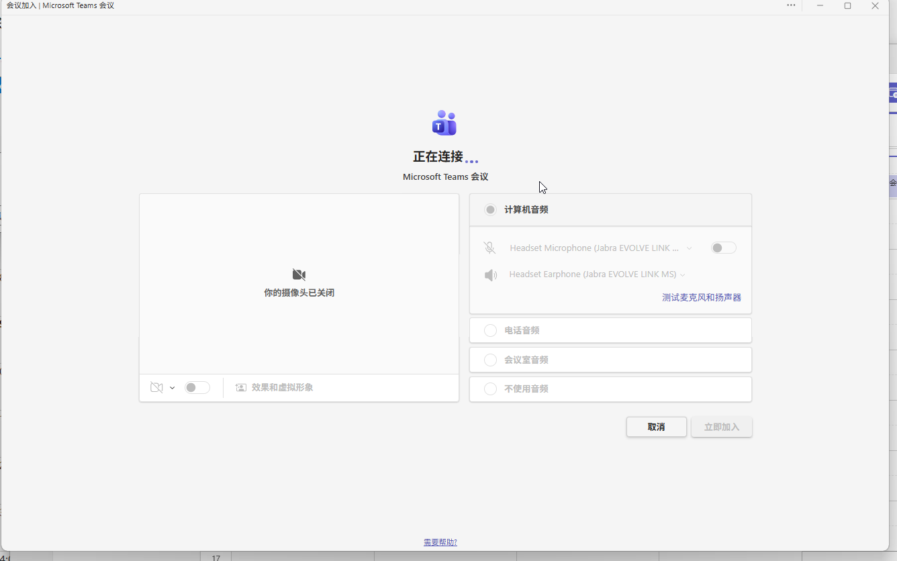This screenshot has height=561, width=897.
Task: Click the camera icon below the preview
Action: 156,388
